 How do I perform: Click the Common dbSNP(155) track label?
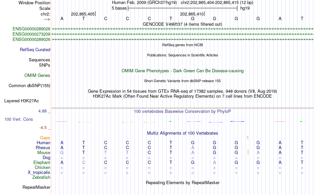[x=29, y=85]
